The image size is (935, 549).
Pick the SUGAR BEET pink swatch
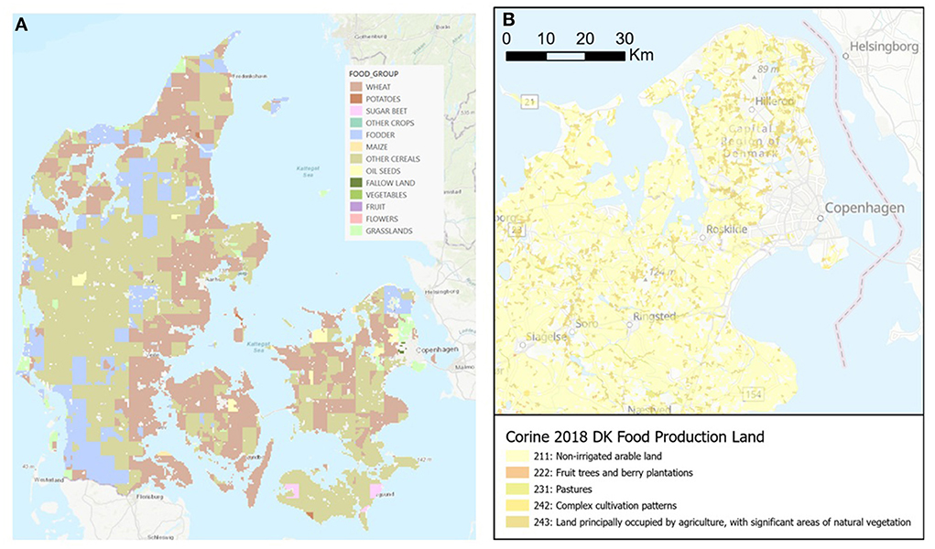point(354,111)
